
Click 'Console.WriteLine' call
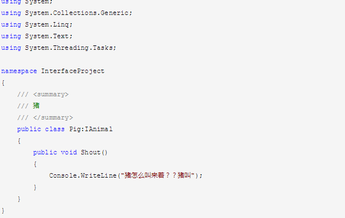coord(83,175)
